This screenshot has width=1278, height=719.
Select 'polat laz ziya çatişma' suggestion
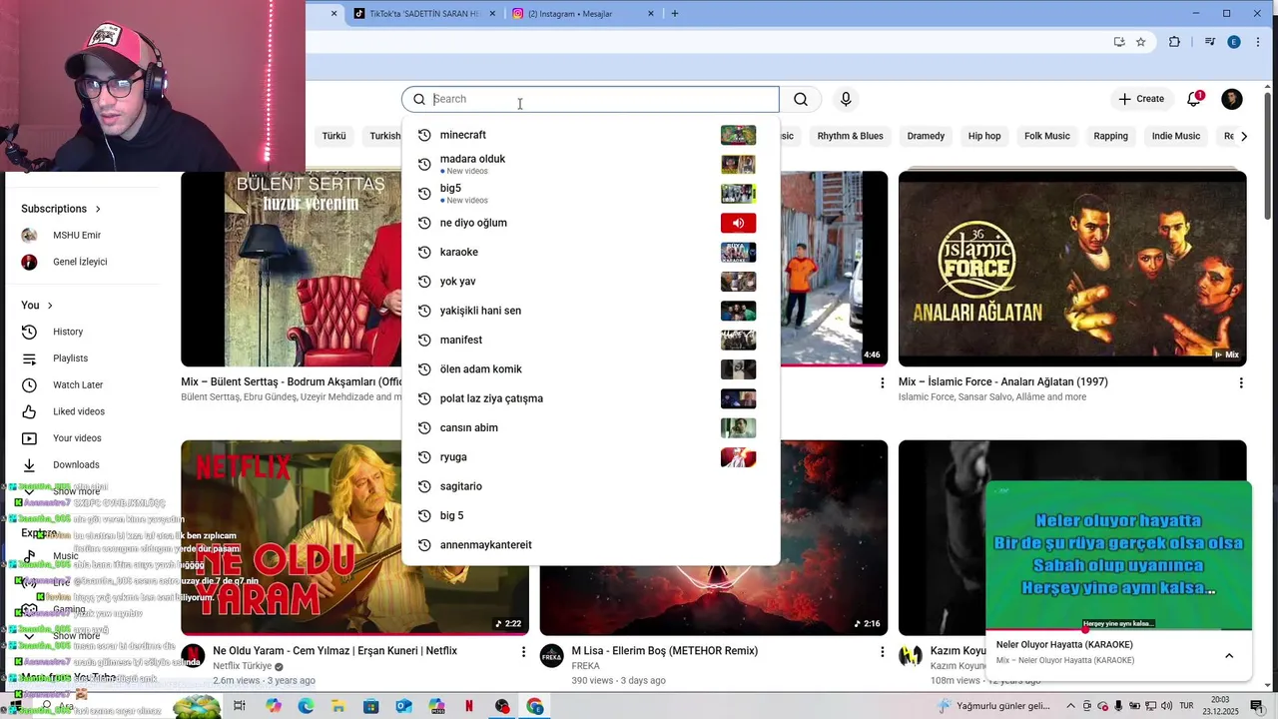pos(590,398)
